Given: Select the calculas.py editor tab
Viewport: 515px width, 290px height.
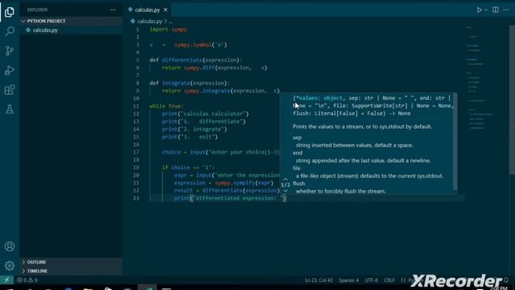Looking at the screenshot, I should pos(147,10).
